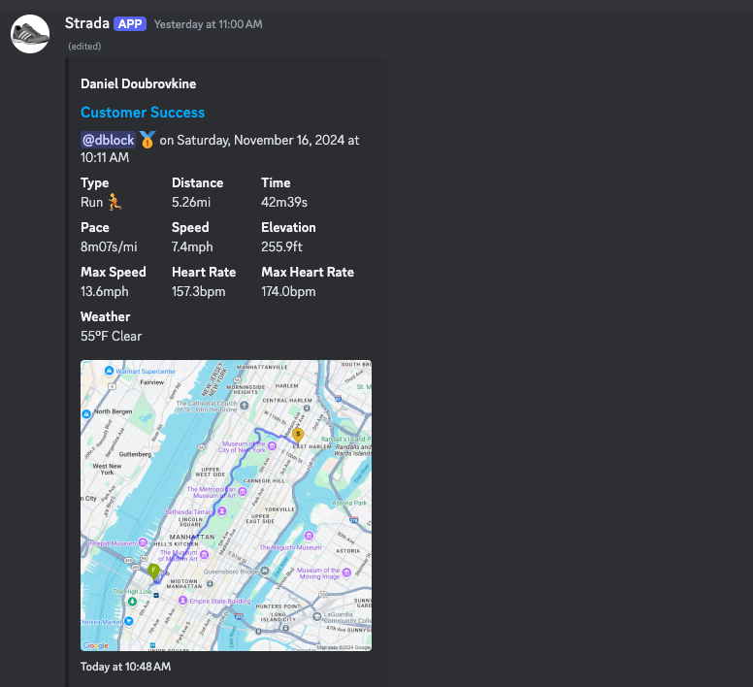Click the Today at 10:48 AM footer
This screenshot has width=753, height=687.
pos(126,667)
